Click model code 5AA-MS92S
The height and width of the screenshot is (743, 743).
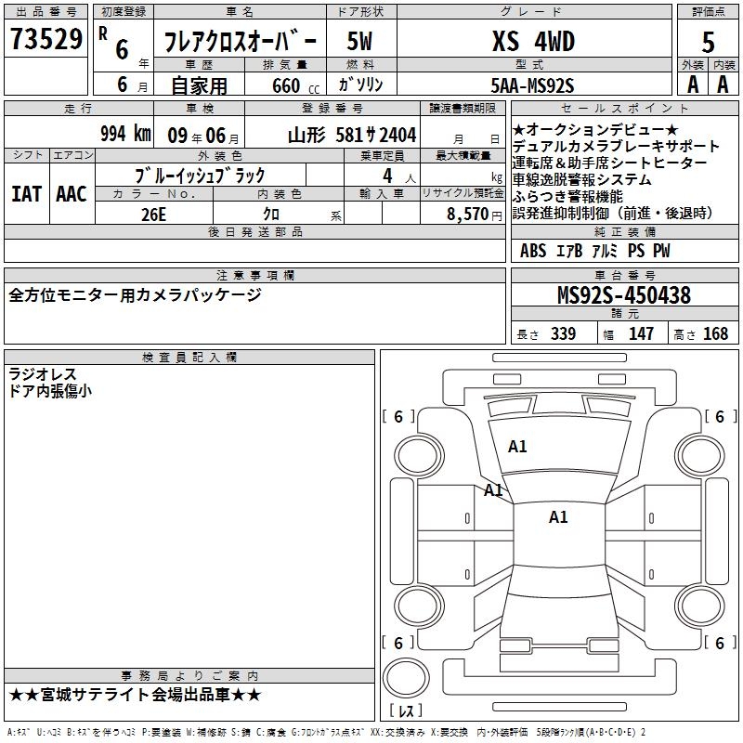532,85
